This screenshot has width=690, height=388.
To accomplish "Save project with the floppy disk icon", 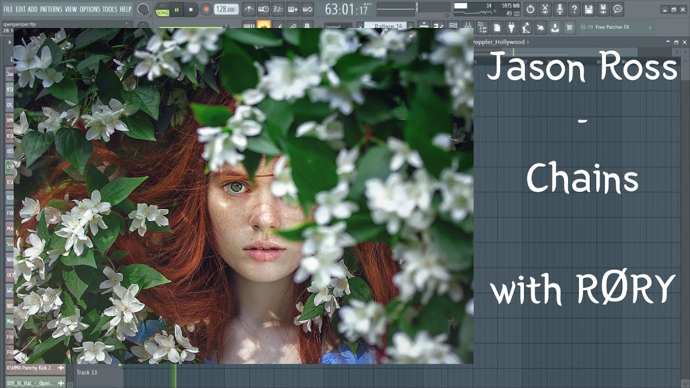I will point(589,9).
